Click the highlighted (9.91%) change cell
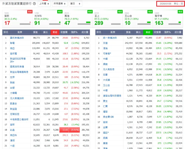This screenshot has height=149, width=185. click(x=74, y=130)
